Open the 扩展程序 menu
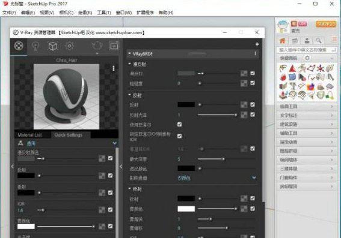 point(145,13)
